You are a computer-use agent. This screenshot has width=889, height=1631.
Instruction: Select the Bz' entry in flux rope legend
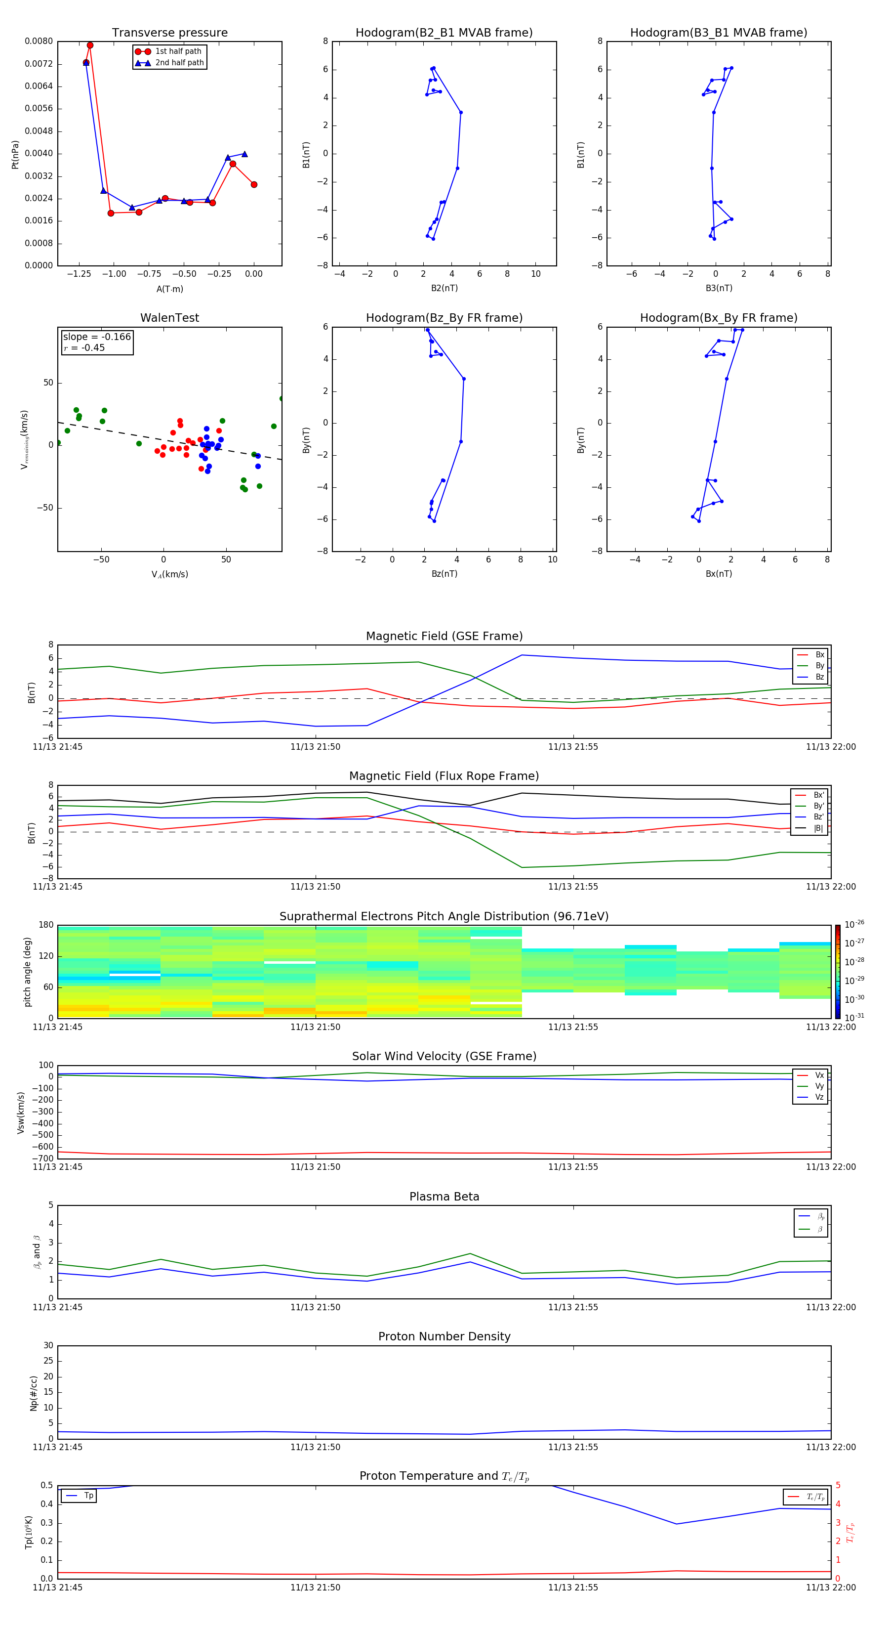(809, 817)
